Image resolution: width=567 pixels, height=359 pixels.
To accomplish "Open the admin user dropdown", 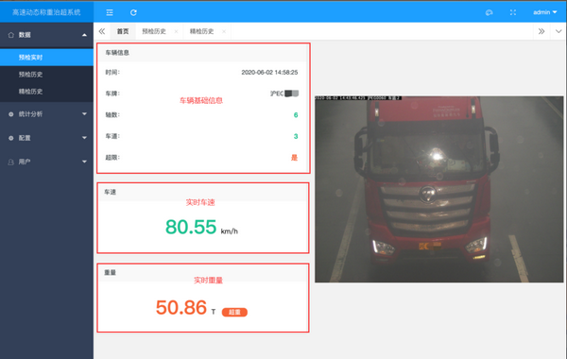I will (545, 12).
